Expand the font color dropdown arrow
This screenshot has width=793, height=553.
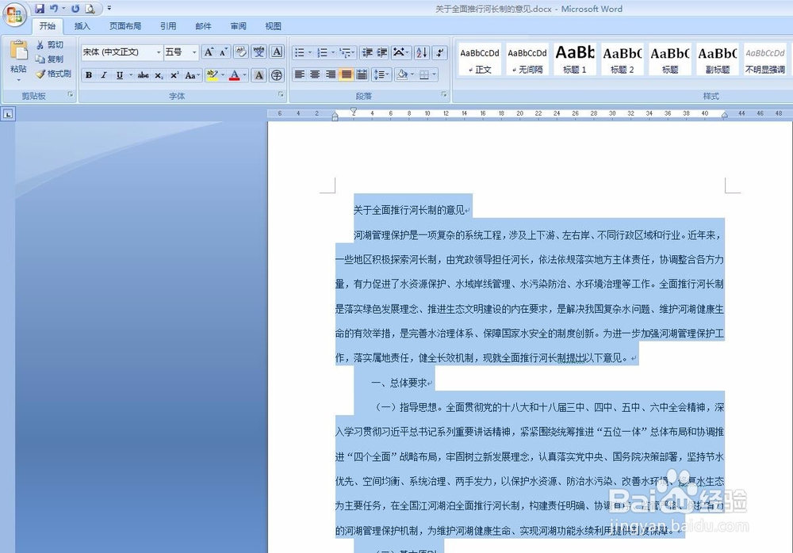tap(245, 75)
